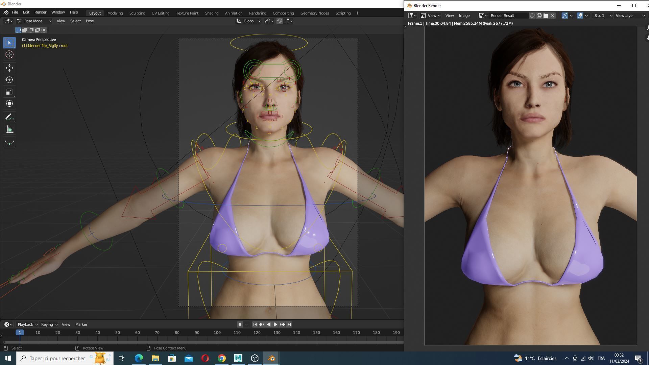Toggle auto keying record button
The image size is (649, 365).
240,324
